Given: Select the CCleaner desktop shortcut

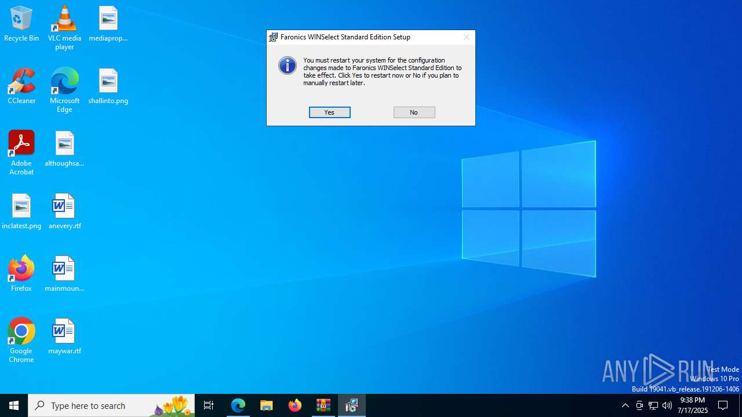Looking at the screenshot, I should click(21, 86).
